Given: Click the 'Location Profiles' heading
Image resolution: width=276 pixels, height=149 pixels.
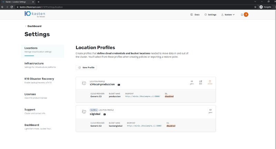Looking at the screenshot, I should coord(95,47).
